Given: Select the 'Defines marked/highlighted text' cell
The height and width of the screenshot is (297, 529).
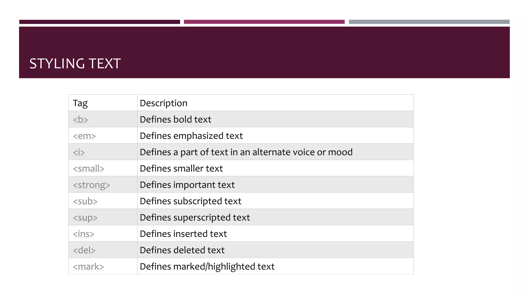Looking at the screenshot, I should click(x=207, y=267).
